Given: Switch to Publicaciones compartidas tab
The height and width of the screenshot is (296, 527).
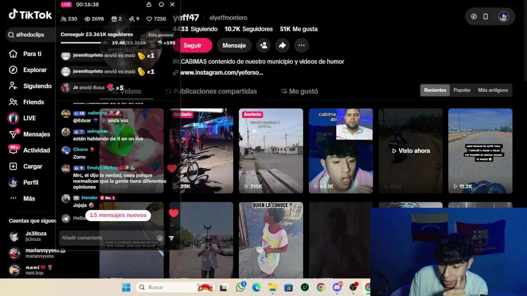Looking at the screenshot, I should 211,91.
